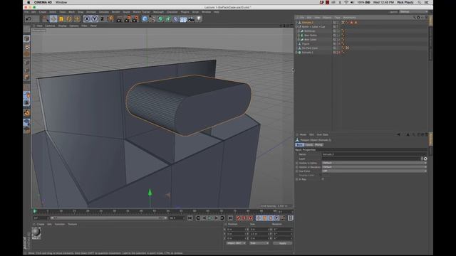The image size is (456, 256).
Task: Click the Play Forwards button in timeline
Action: (210, 218)
